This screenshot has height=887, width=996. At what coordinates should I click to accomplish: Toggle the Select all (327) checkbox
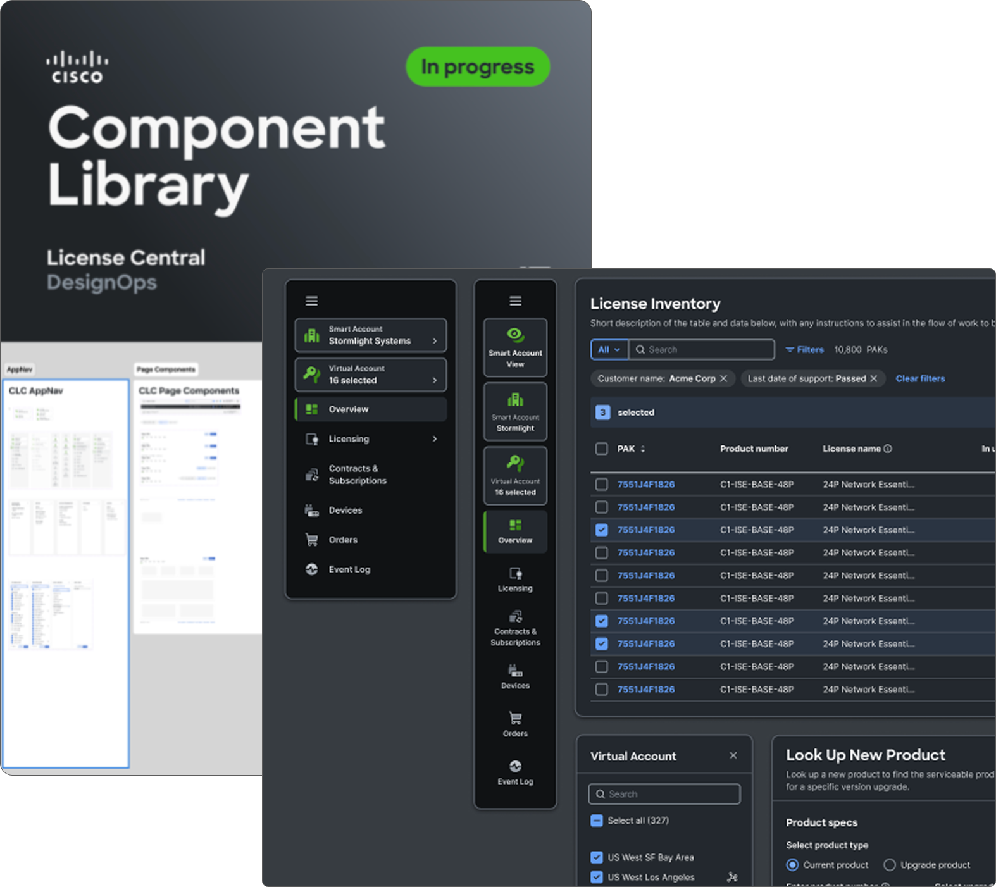tap(597, 821)
